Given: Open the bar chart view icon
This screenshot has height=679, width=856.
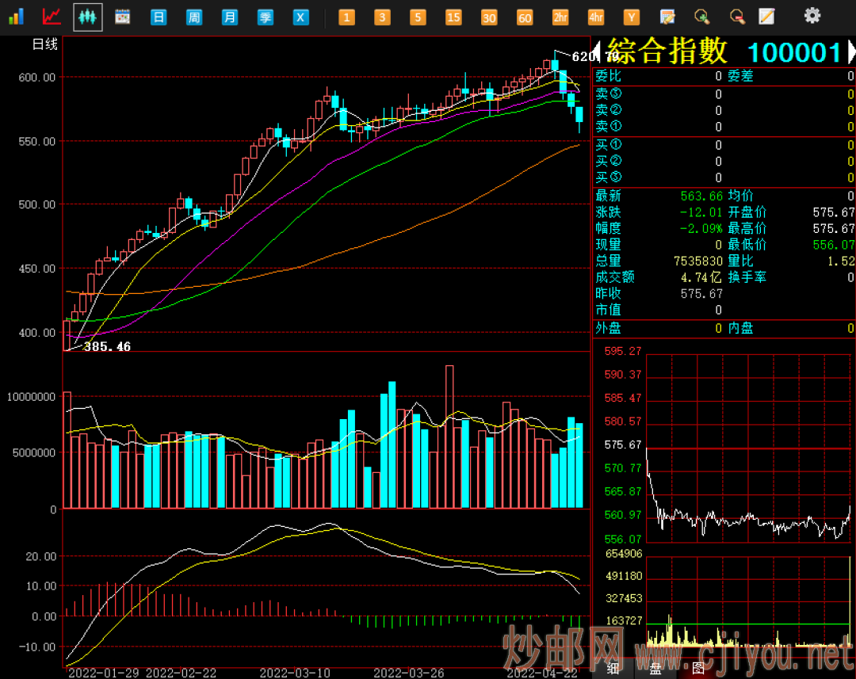Looking at the screenshot, I should click(16, 17).
